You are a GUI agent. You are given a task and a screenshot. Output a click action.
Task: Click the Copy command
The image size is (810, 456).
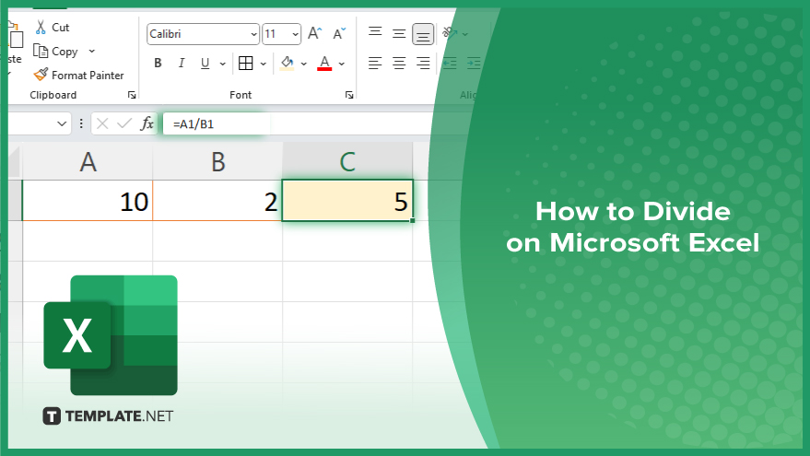pyautogui.click(x=55, y=51)
